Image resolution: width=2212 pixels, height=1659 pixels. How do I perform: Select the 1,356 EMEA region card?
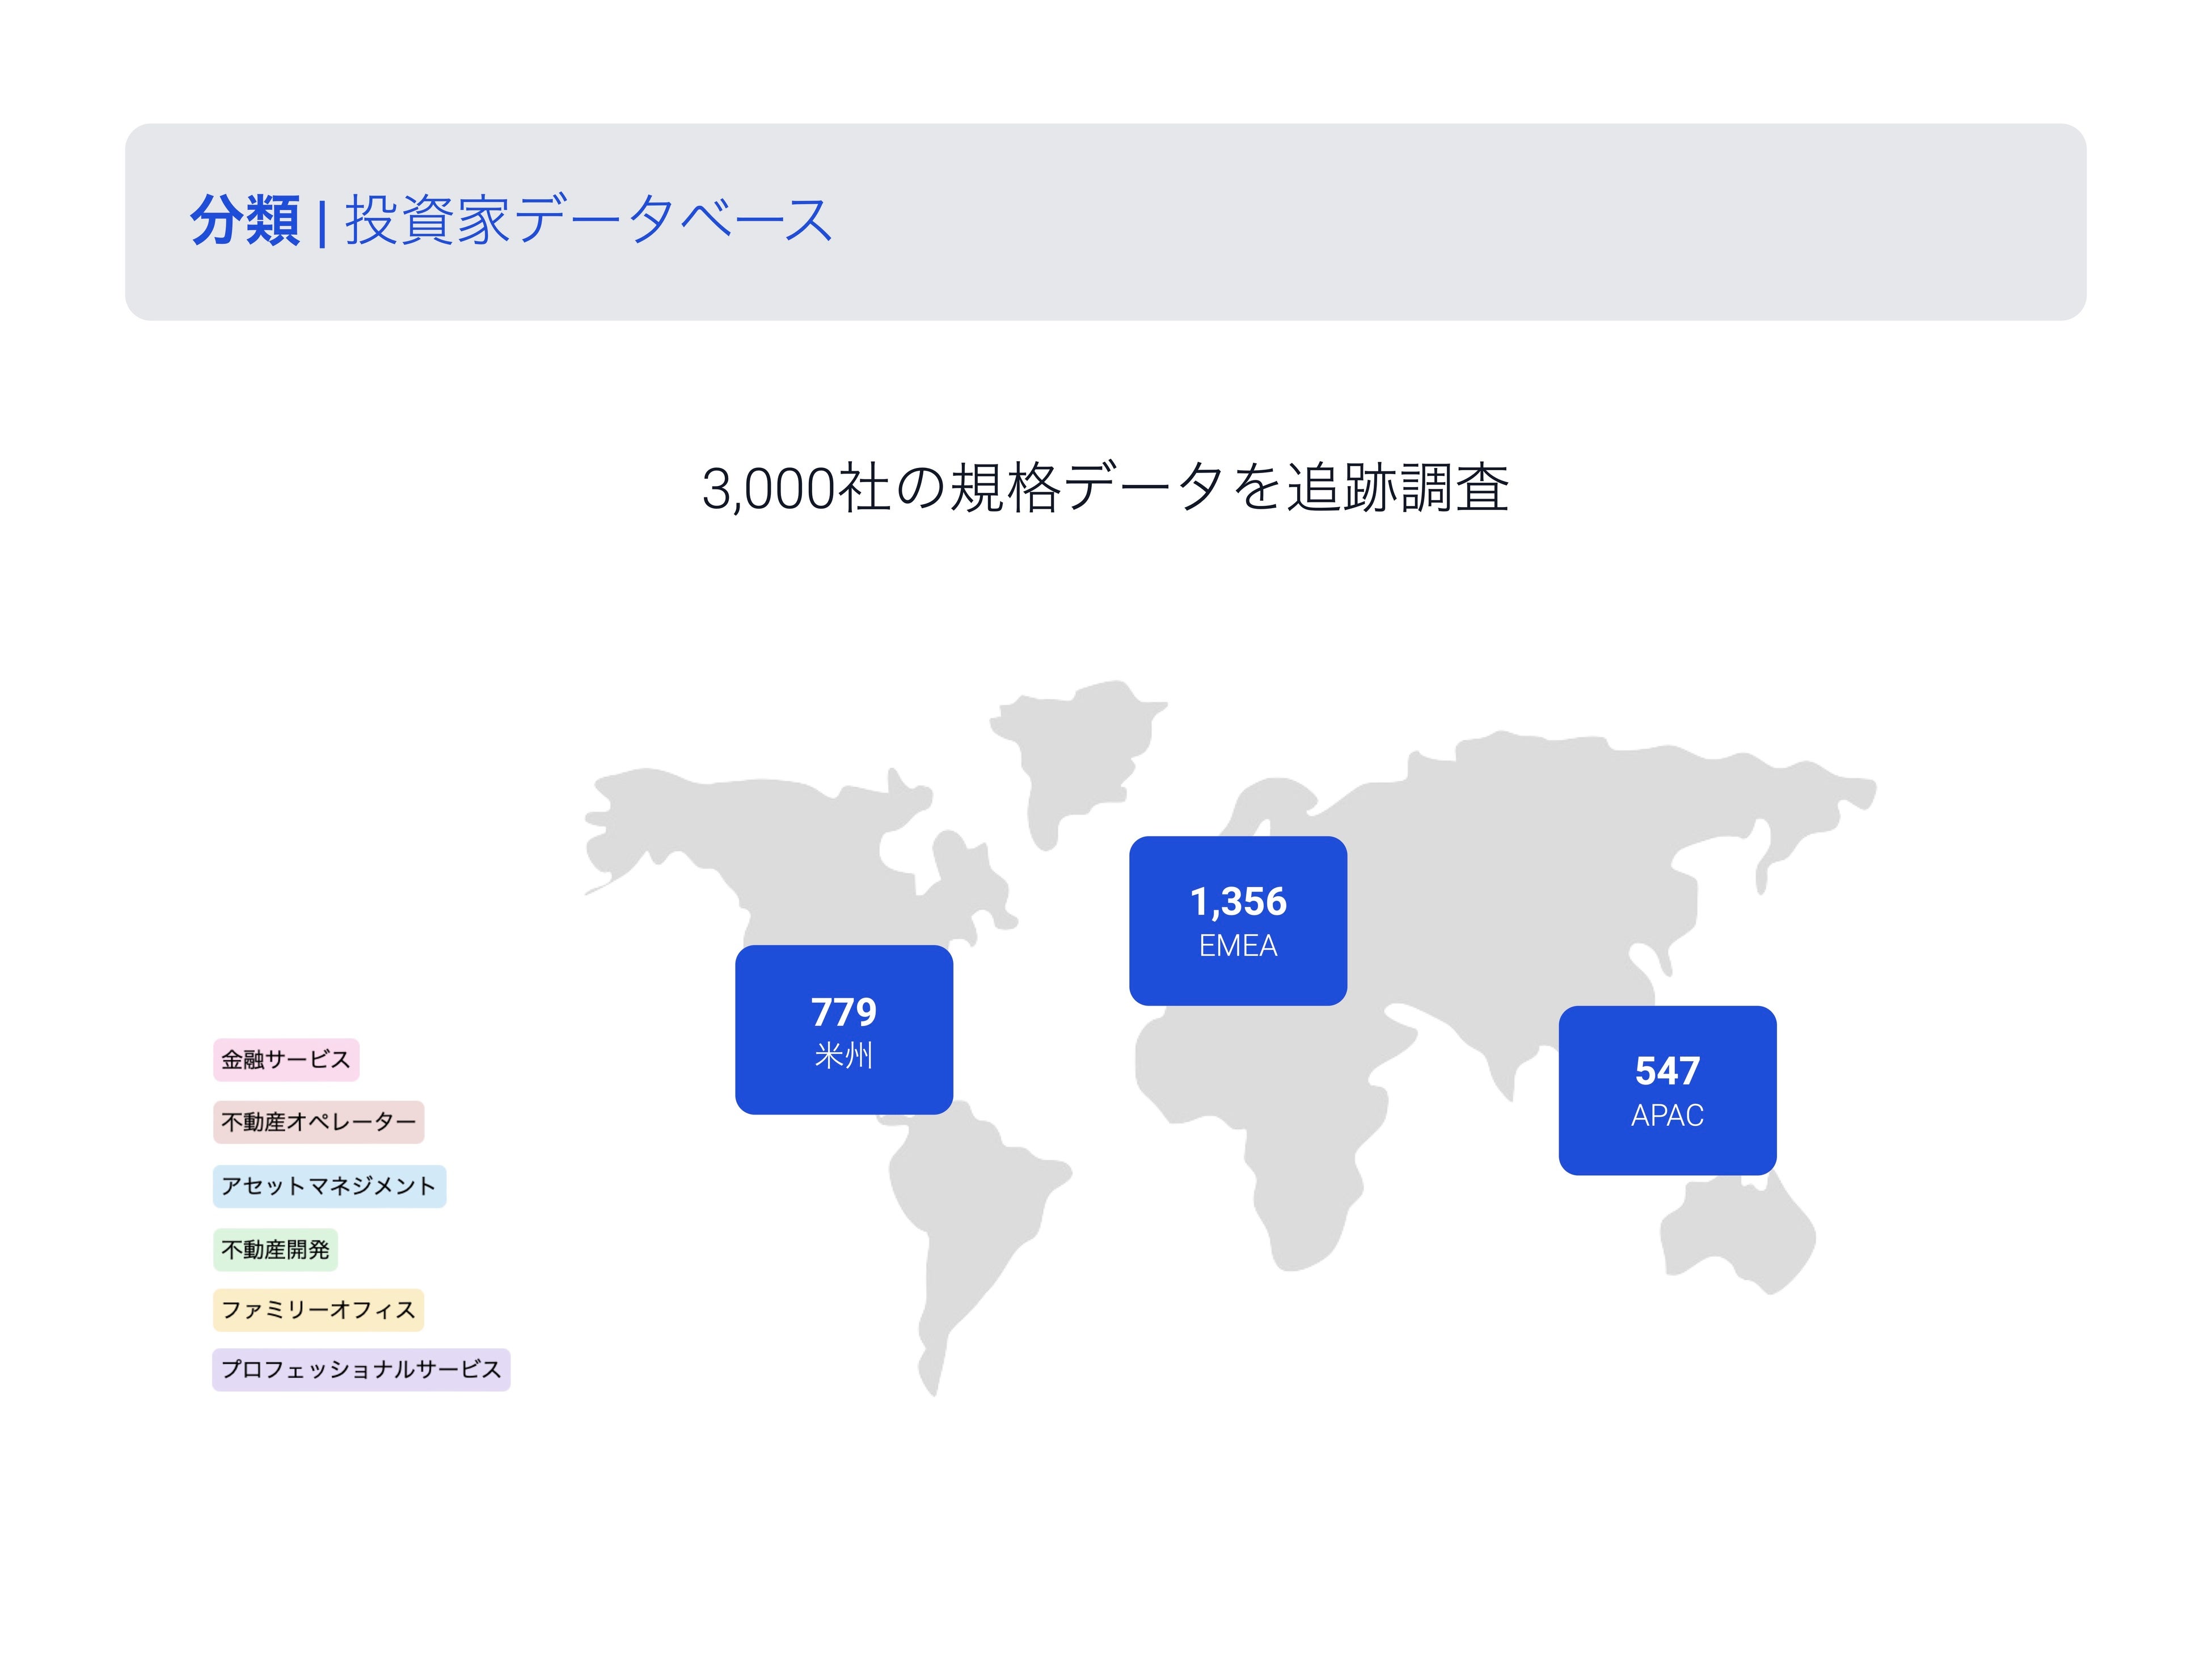tap(1237, 920)
